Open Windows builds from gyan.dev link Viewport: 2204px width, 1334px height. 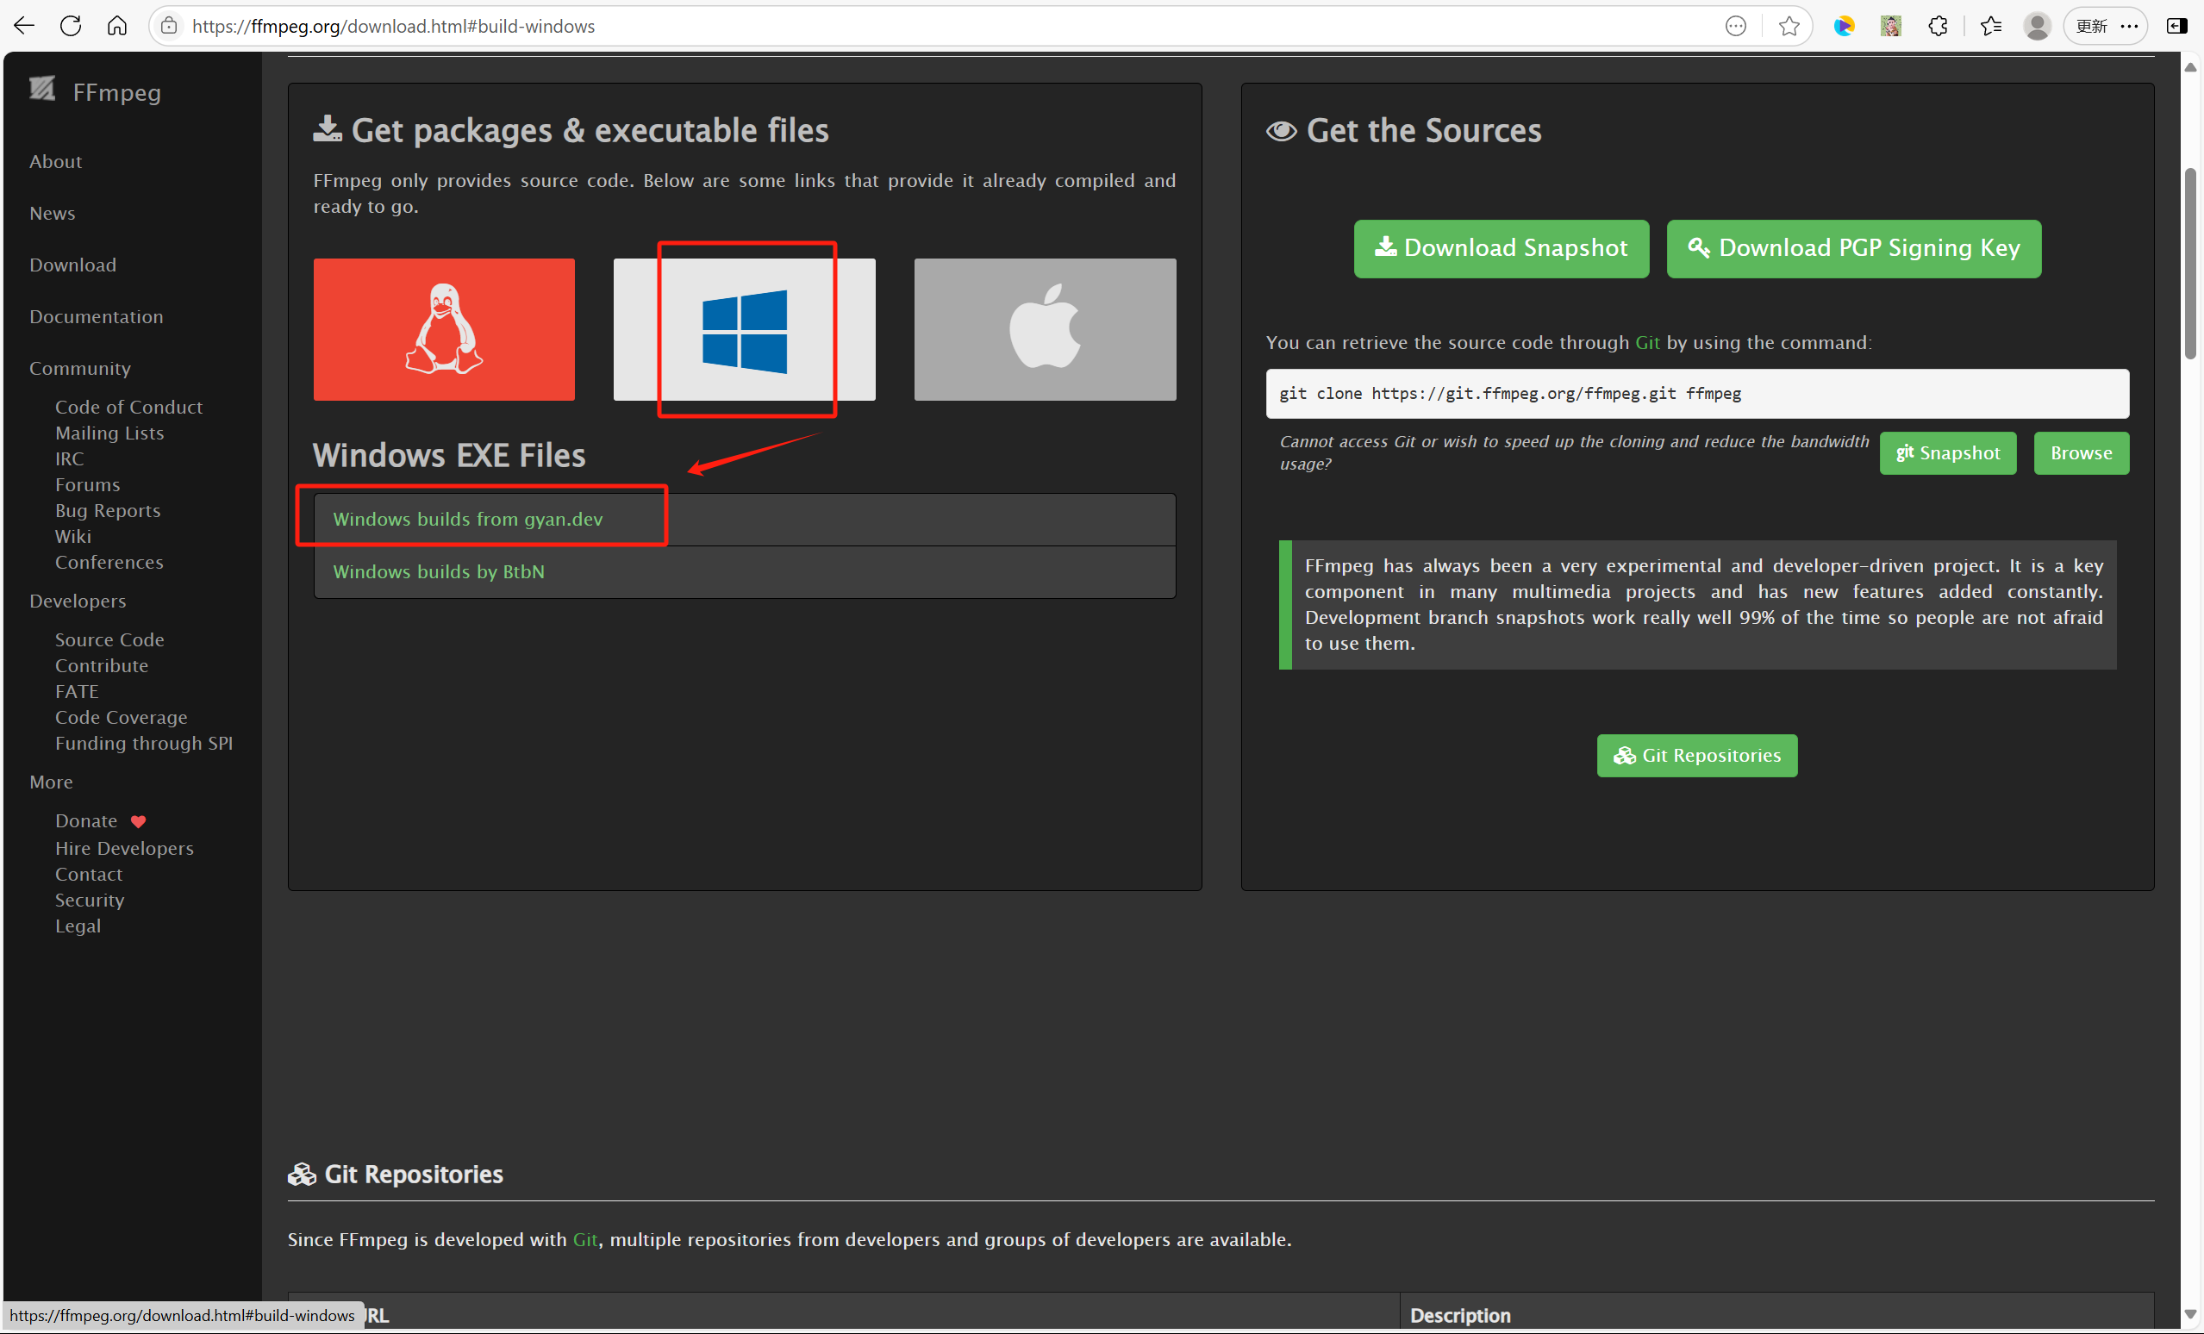click(468, 520)
